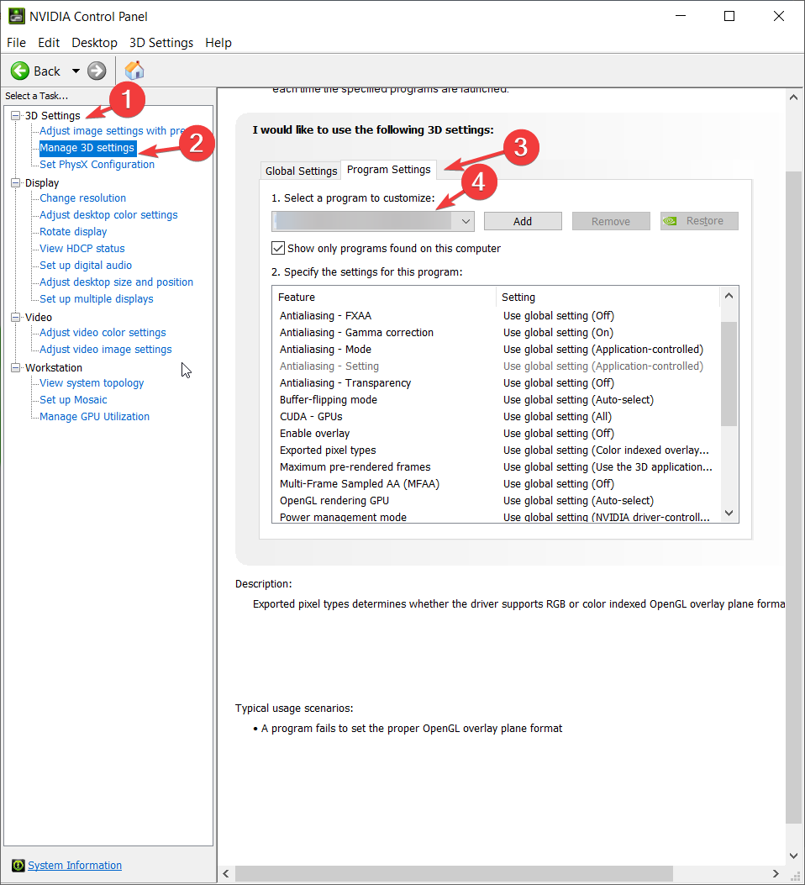
Task: Collapse the Workstation tree node
Action: click(16, 367)
